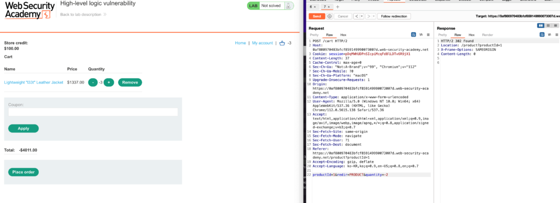Click the LAB Not solved status badge
This screenshot has width=560, height=203.
[270, 5]
